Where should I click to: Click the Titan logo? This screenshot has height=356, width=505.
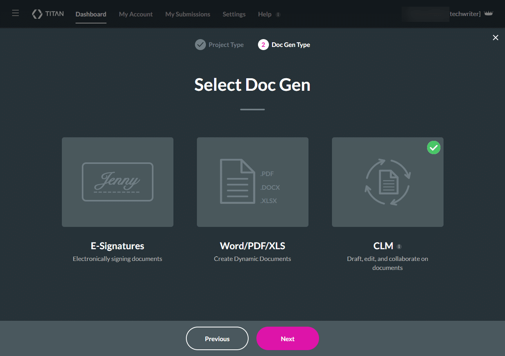(x=48, y=14)
